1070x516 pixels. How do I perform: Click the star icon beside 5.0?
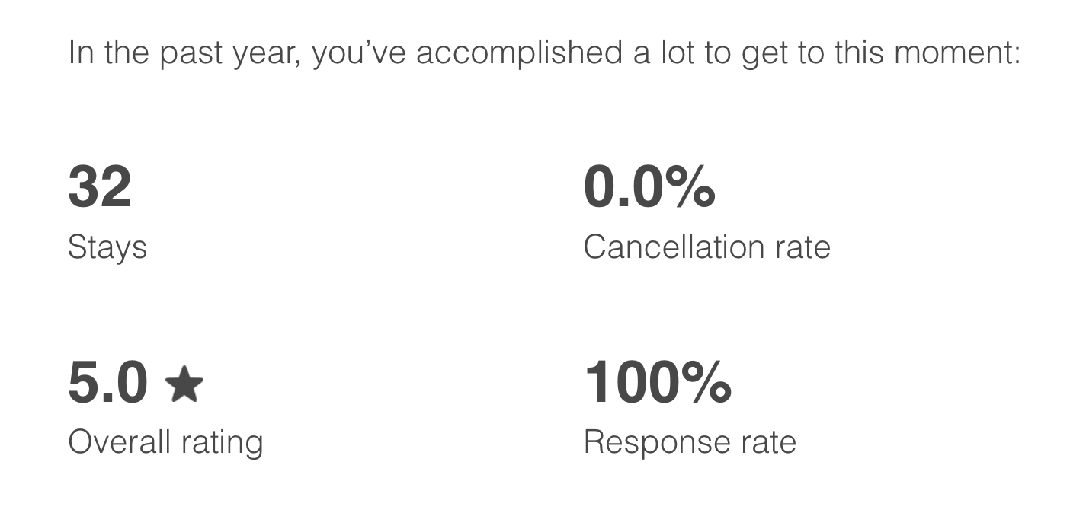[184, 384]
